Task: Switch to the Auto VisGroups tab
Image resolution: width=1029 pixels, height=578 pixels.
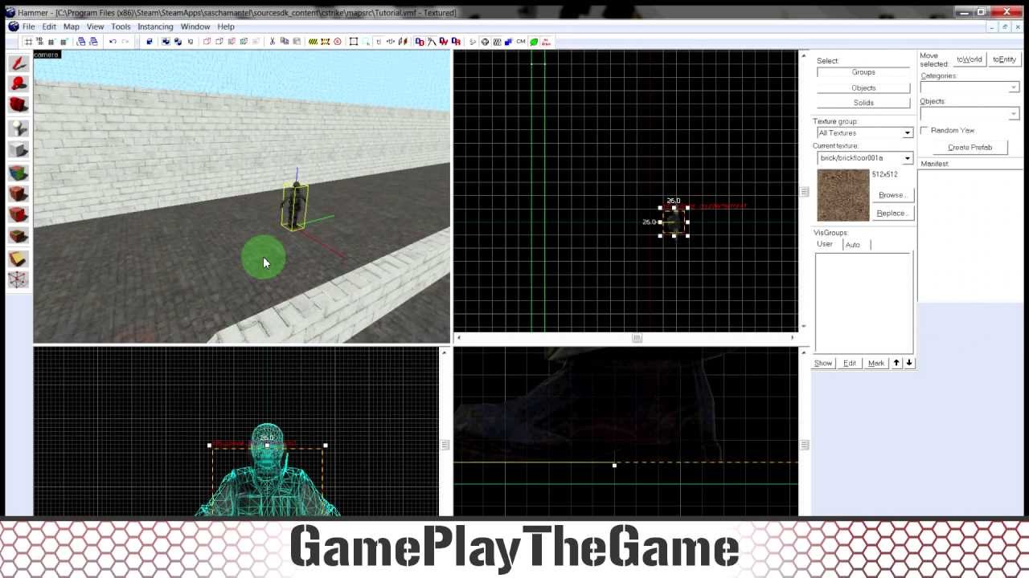Action: point(852,245)
